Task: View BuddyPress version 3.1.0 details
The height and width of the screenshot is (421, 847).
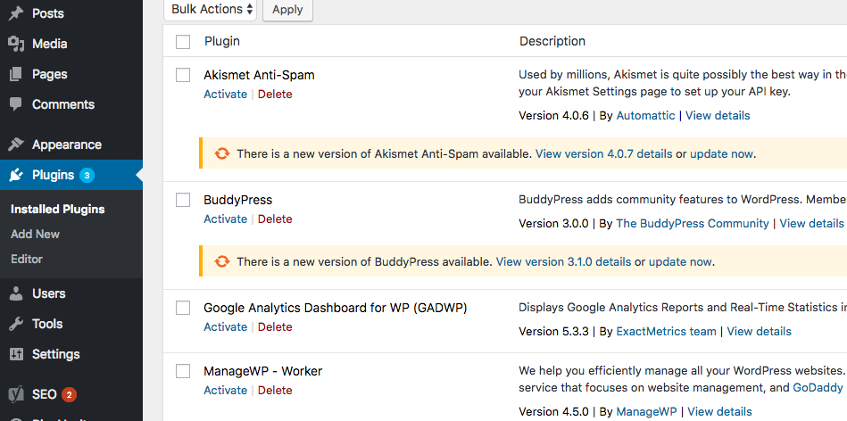Action: click(x=563, y=261)
